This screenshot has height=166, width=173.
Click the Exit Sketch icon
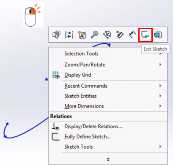(x=146, y=35)
